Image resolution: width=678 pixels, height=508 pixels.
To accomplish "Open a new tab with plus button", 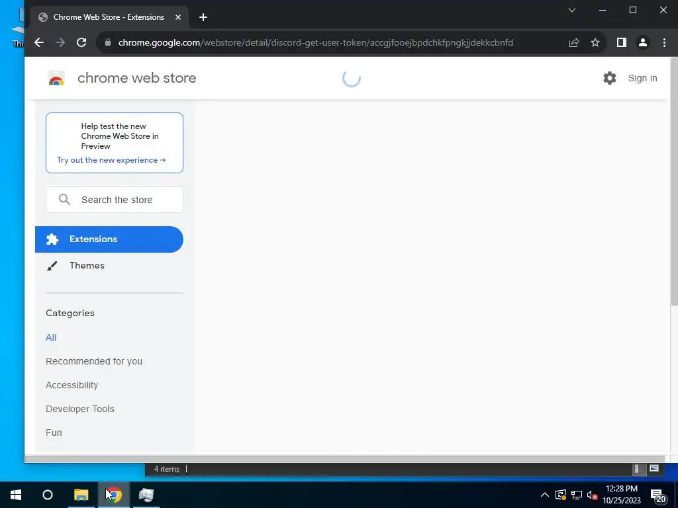I will pyautogui.click(x=203, y=17).
